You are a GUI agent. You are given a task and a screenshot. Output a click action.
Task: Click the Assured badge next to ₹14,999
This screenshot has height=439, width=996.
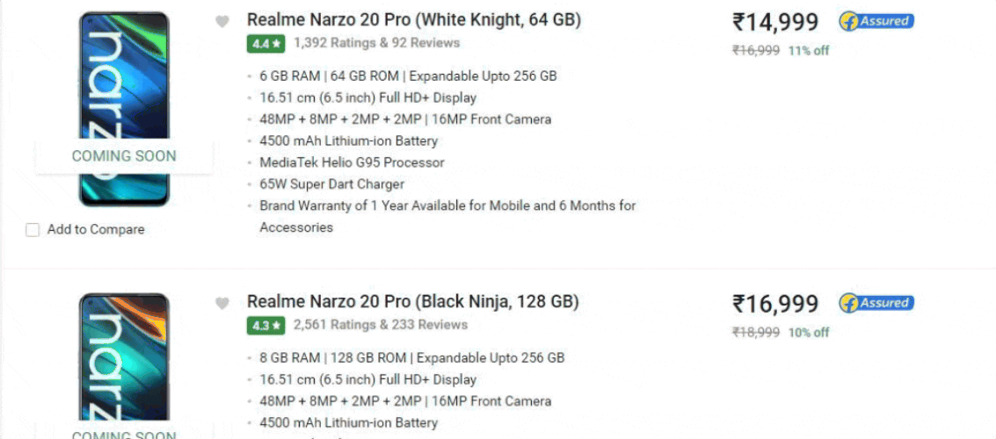click(876, 21)
